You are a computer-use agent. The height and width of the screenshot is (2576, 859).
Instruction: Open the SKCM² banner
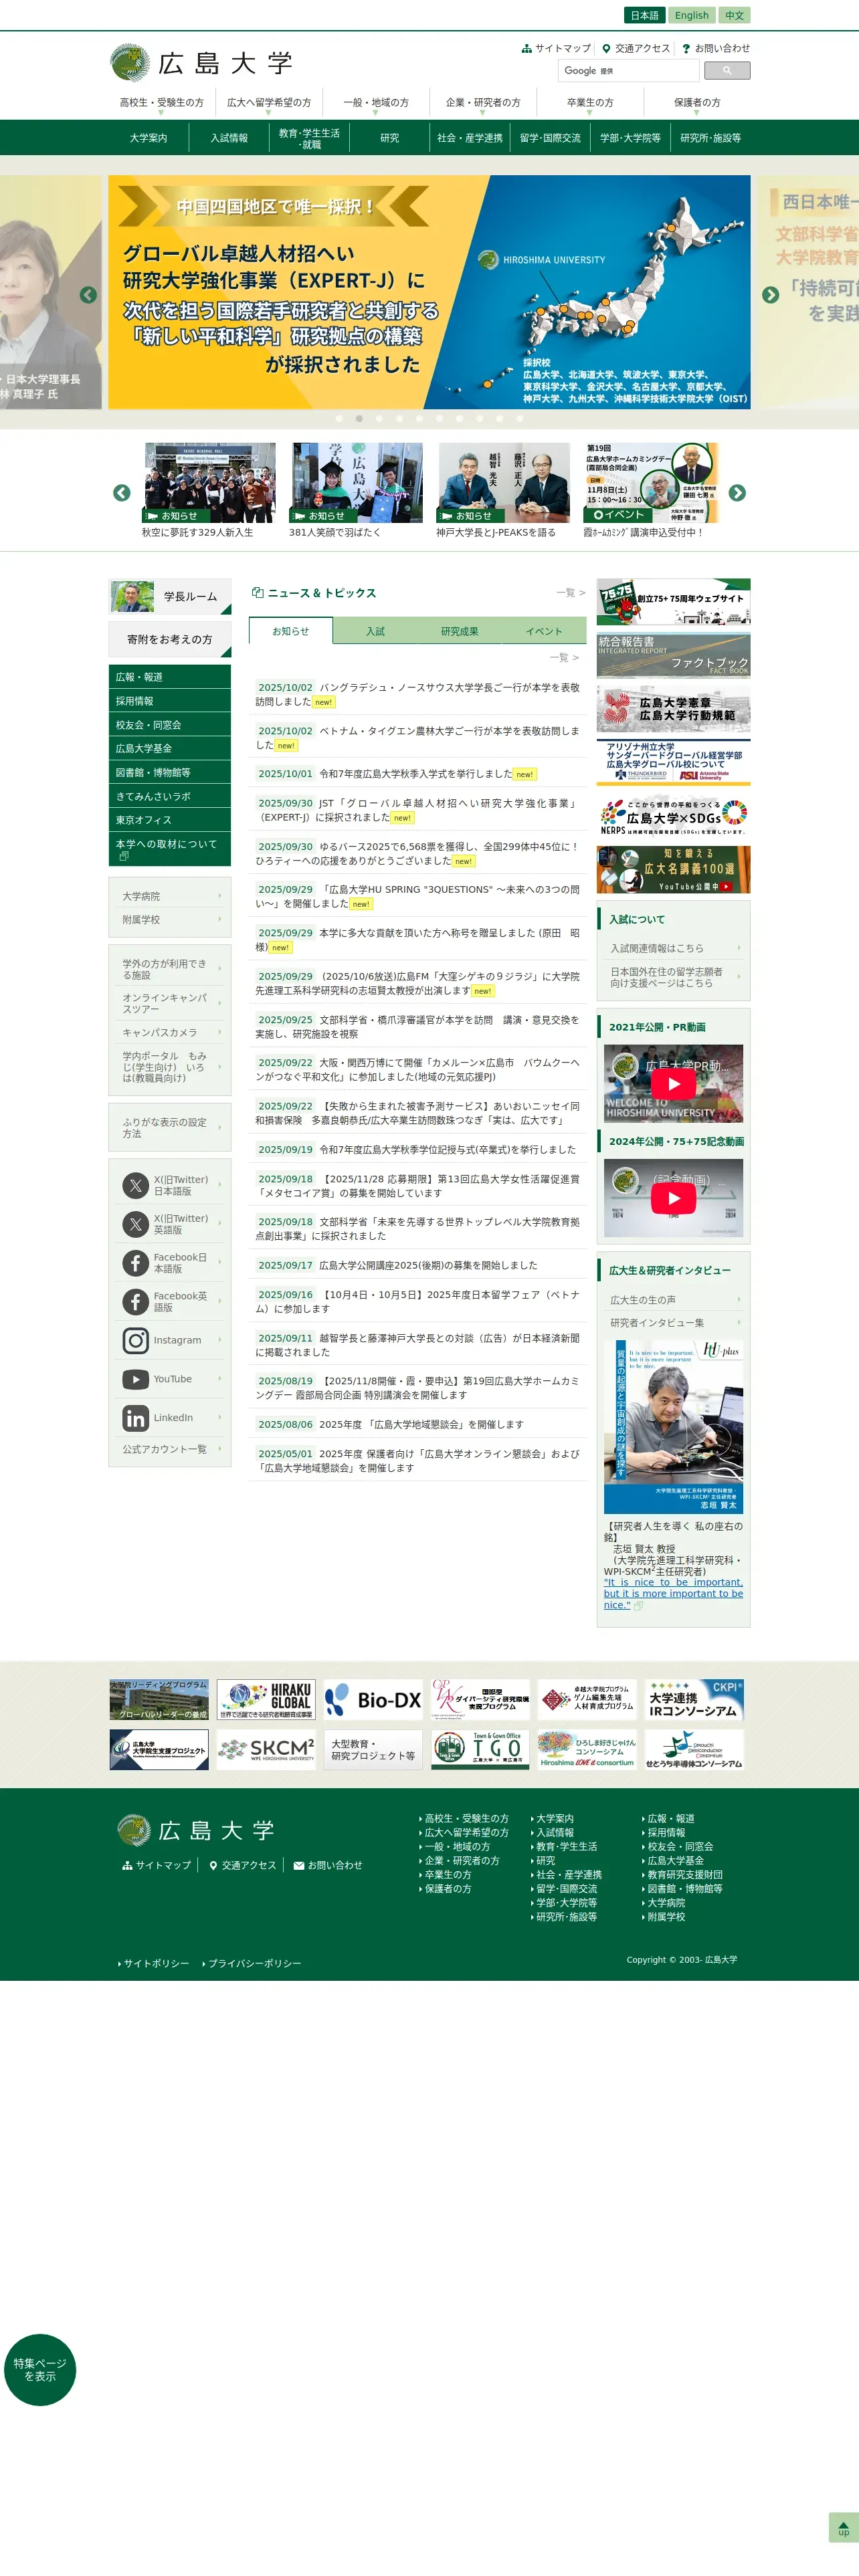click(266, 1750)
